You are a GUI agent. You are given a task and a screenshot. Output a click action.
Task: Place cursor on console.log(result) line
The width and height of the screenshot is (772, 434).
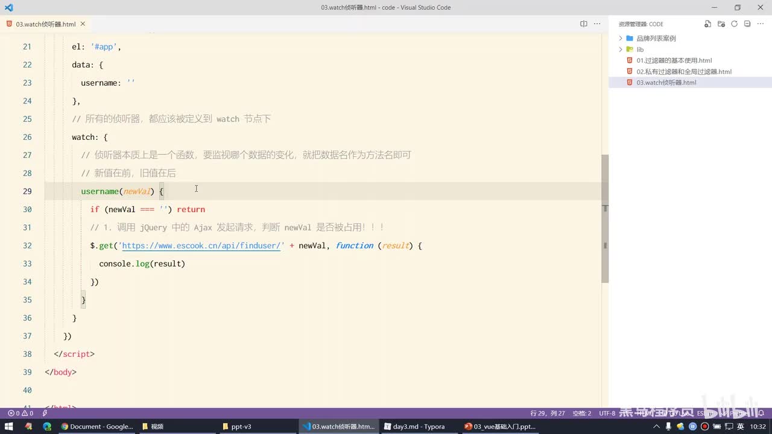142,263
